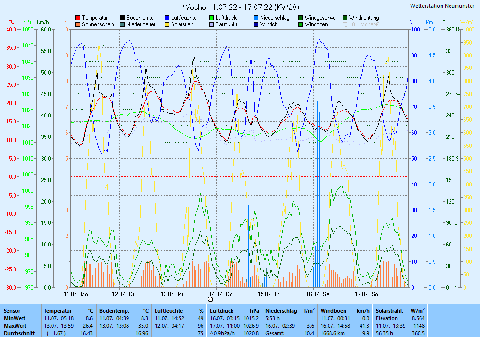This screenshot has height=337, width=480.
Task: Click the chart title Woche 11.07.22 - 17.07.22 (KW28)
Action: [240, 7]
